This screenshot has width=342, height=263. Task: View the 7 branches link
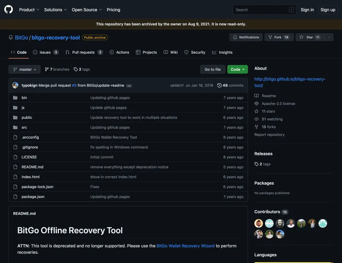tap(57, 69)
